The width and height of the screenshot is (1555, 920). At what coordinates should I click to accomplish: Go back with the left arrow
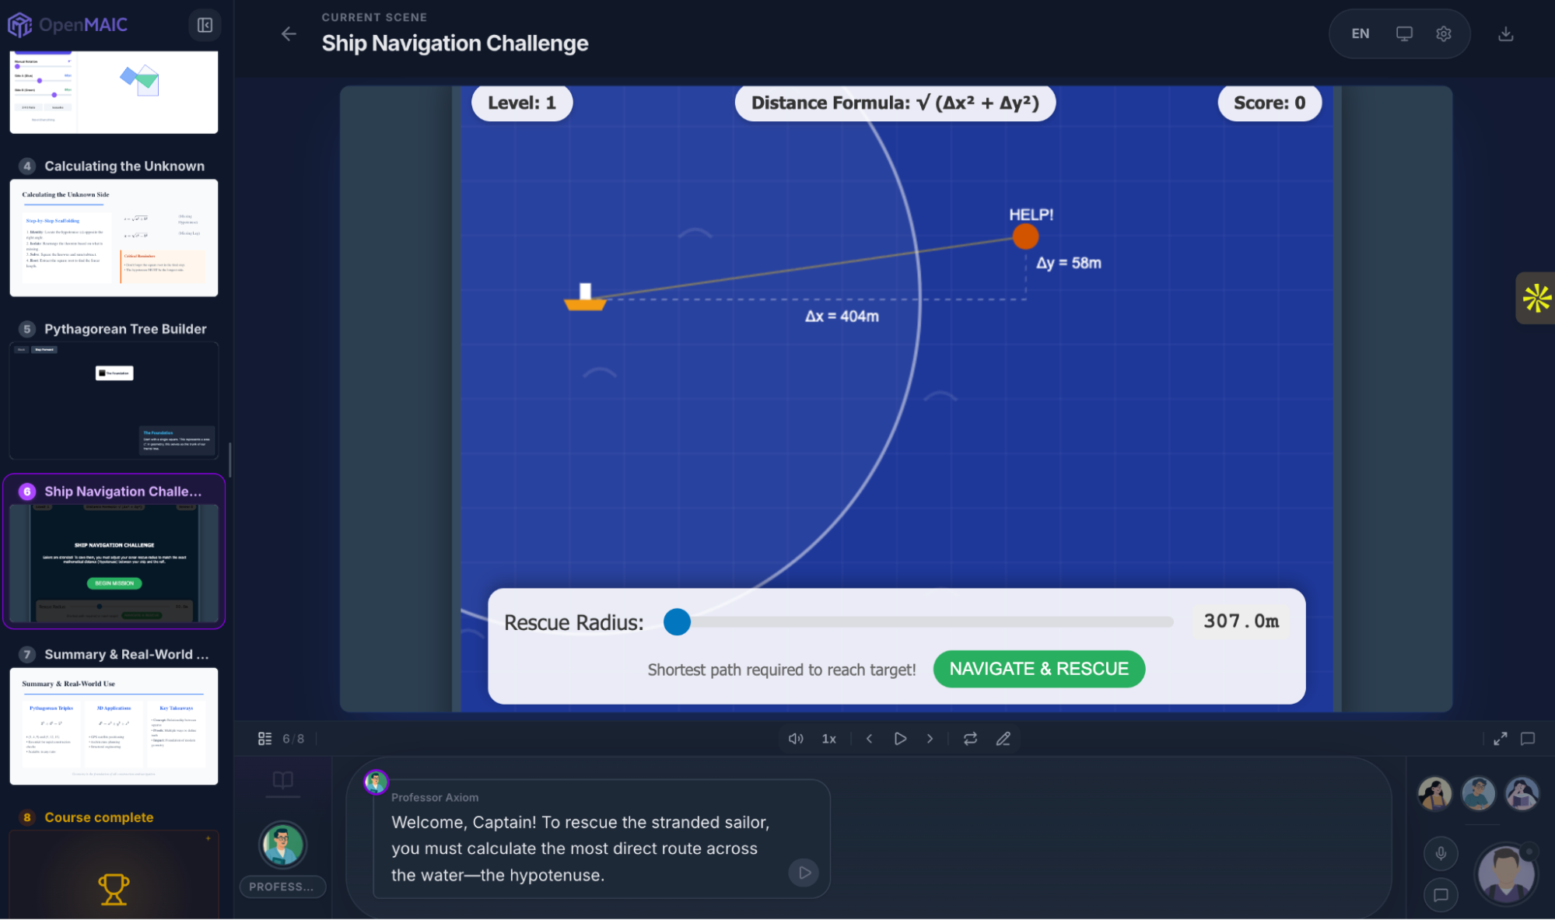click(289, 33)
